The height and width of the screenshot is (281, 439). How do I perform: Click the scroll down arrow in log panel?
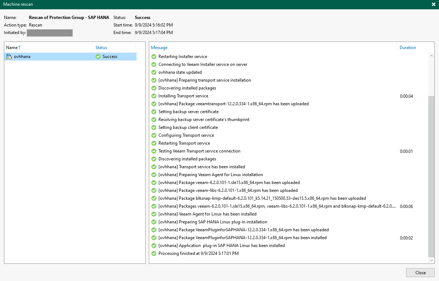pos(431,260)
